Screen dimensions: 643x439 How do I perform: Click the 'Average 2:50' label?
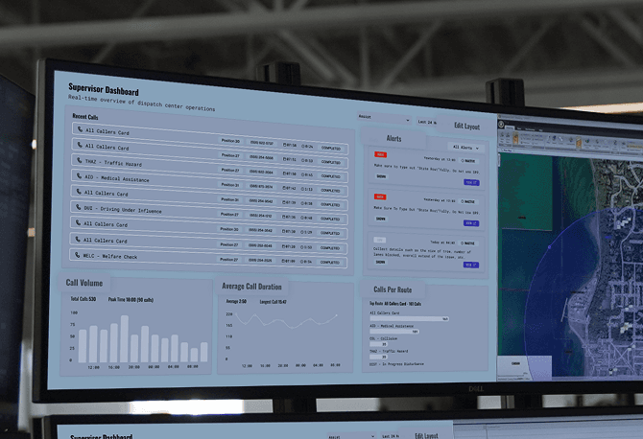point(236,301)
